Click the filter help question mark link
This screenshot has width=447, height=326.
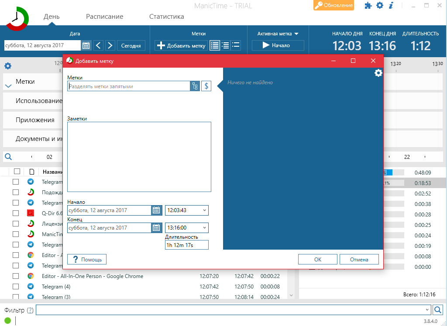[x=30, y=310]
